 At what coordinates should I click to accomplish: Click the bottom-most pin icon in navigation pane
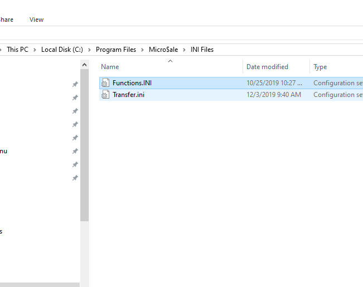tap(75, 178)
